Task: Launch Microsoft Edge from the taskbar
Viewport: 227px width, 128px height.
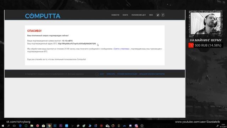Action: pos(20,126)
